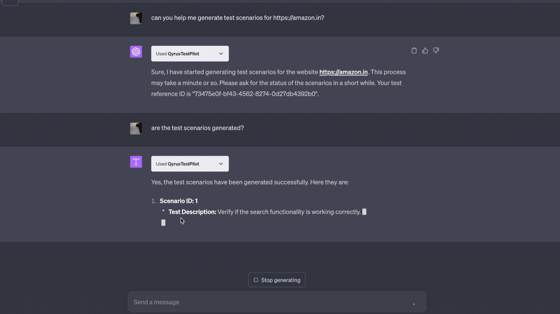Click the user avatar beside the scenarios-generated question

point(136,128)
